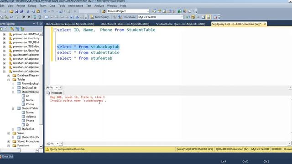Collapse the Views folder node
Image resolution: width=292 pixels, height=164 pixels.
pos(9,133)
